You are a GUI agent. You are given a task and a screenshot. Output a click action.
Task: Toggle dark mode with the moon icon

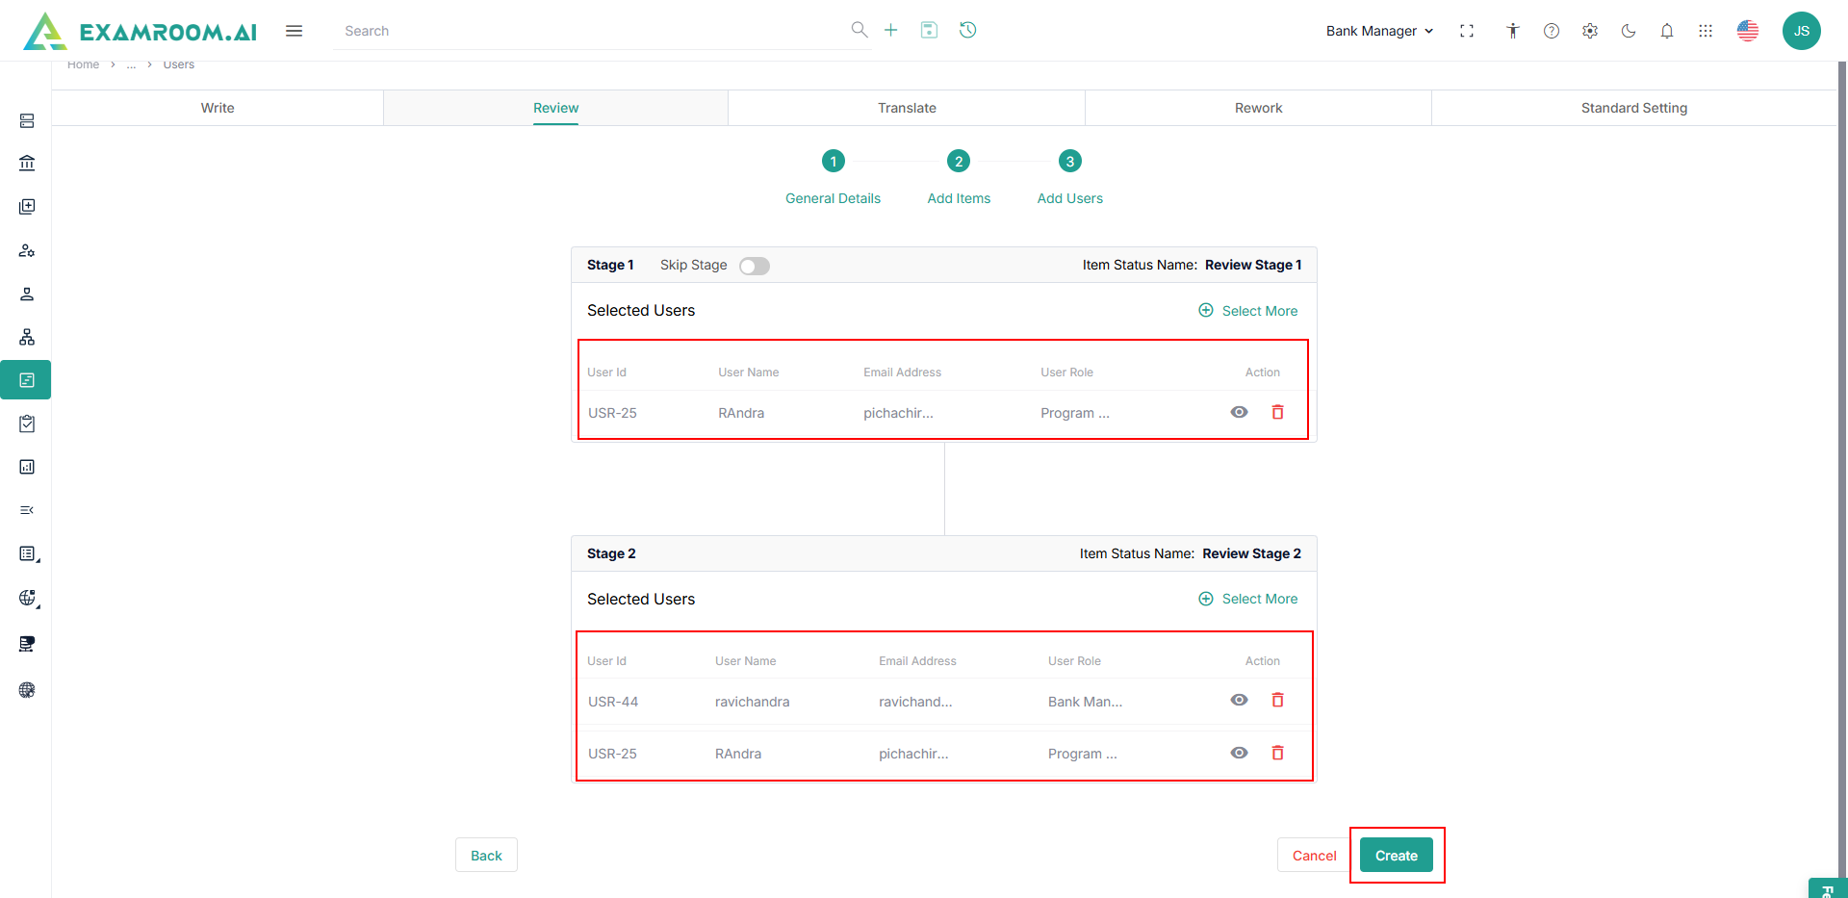tap(1629, 31)
